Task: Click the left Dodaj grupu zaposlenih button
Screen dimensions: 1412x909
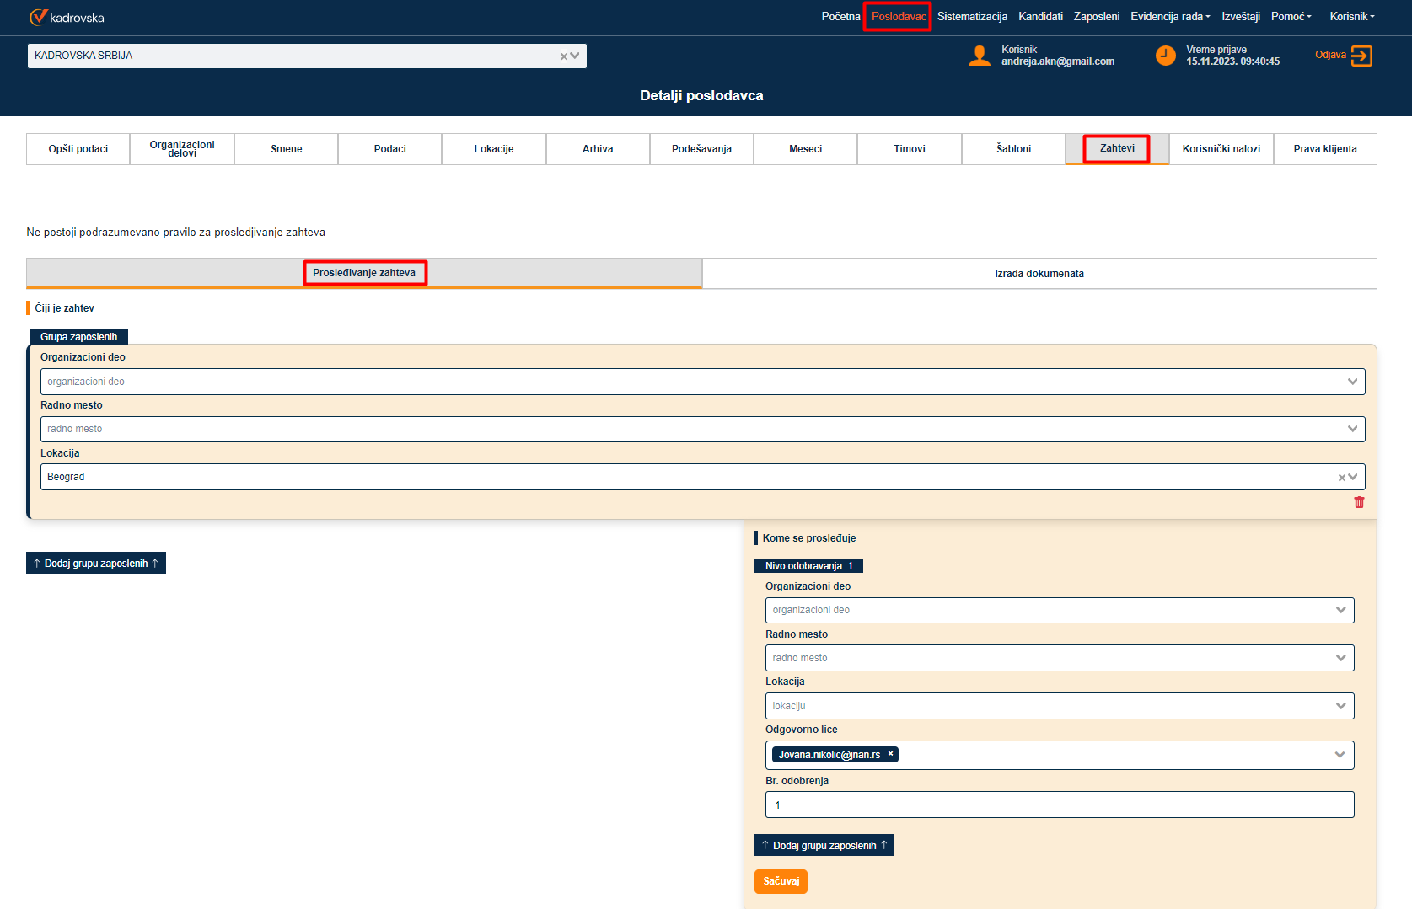Action: tap(96, 564)
